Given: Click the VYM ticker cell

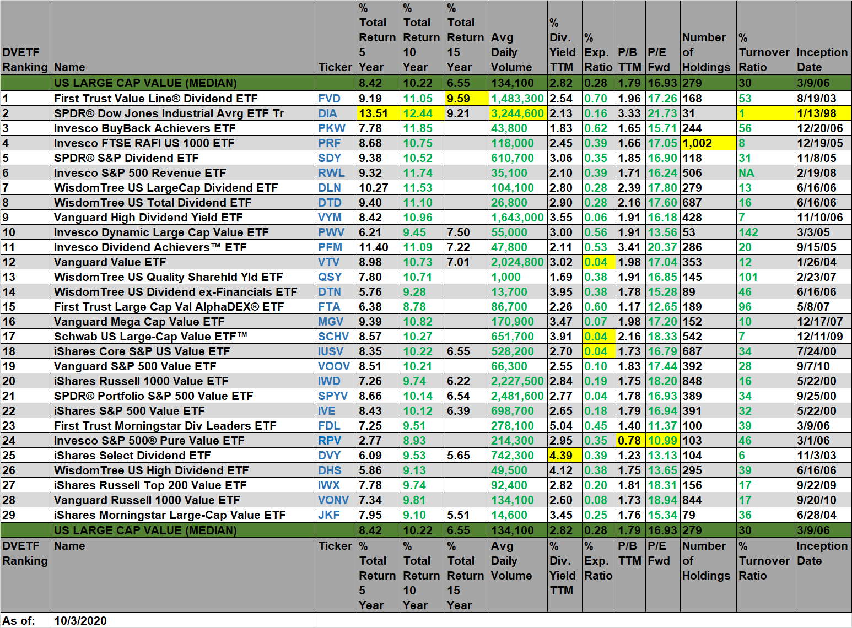Looking at the screenshot, I should click(x=336, y=218).
